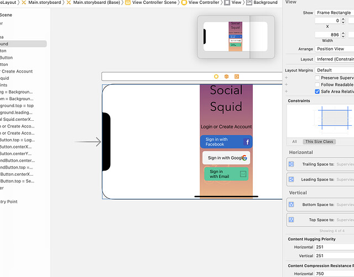The height and width of the screenshot is (277, 354).
Task: Click the plus beside Follow Readable Width
Action: pos(287,84)
